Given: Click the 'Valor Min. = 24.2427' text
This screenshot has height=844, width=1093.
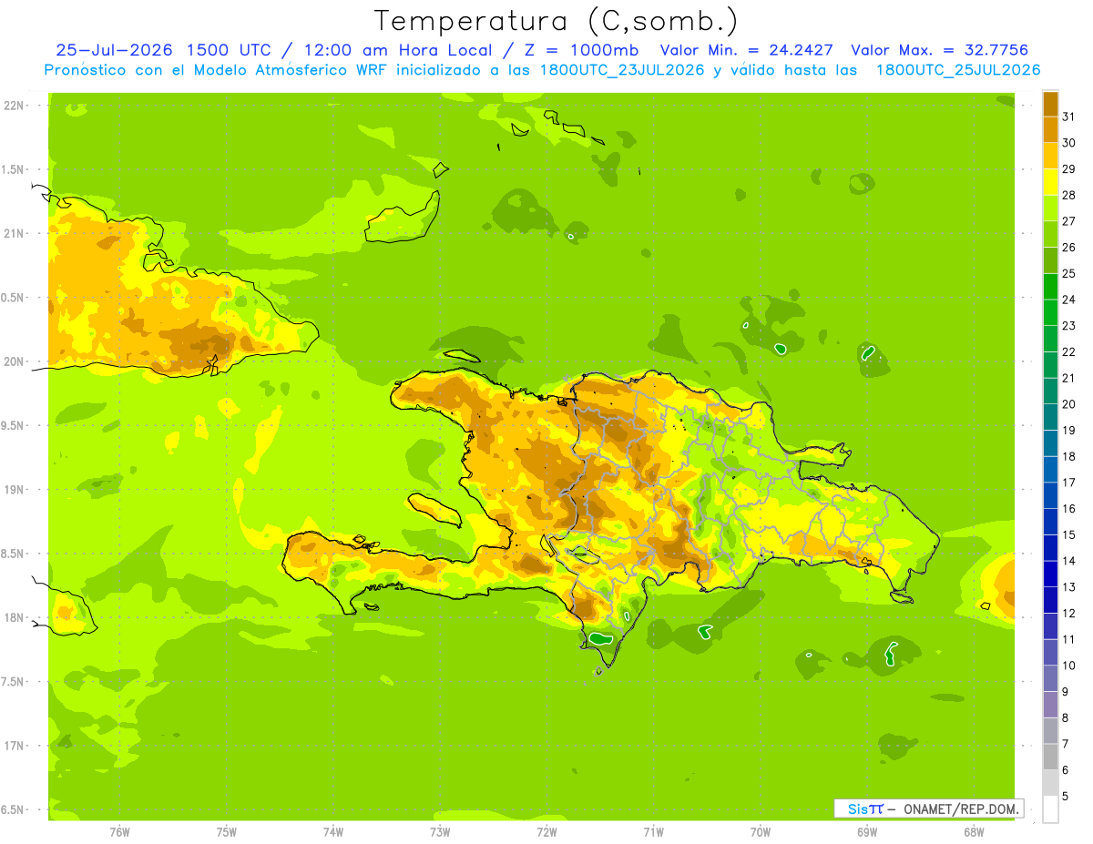Looking at the screenshot, I should tap(746, 50).
